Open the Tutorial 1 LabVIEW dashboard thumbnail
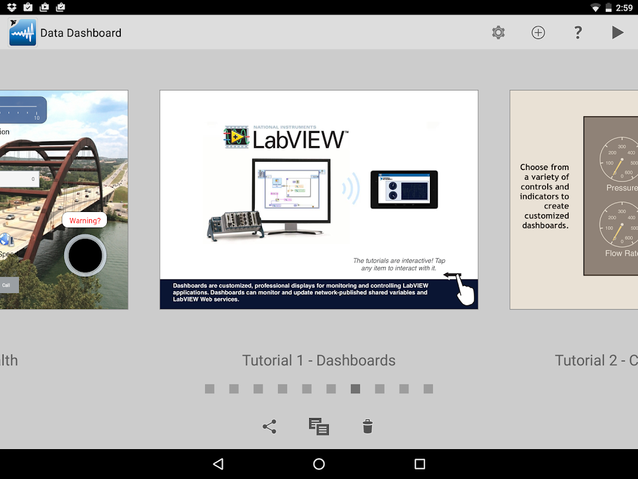This screenshot has height=479, width=638. (x=319, y=199)
